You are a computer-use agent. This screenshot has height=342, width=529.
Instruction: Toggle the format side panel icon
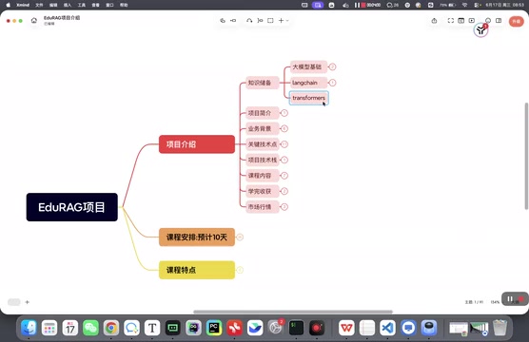click(499, 21)
